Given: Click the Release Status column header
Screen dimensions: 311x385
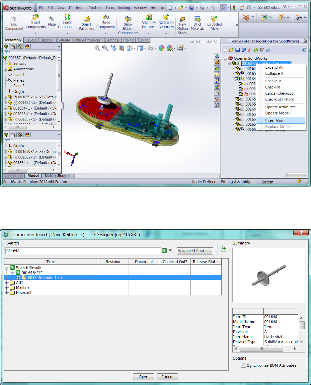Looking at the screenshot, I should [206, 262].
